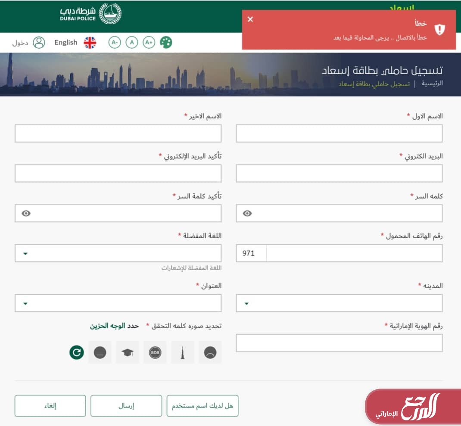Increase font size with A+ icon
The height and width of the screenshot is (426, 461).
click(149, 42)
